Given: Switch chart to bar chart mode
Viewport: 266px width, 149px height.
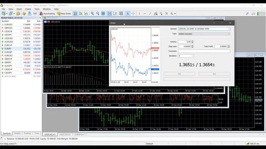Looking at the screenshot, I should (x=75, y=14).
